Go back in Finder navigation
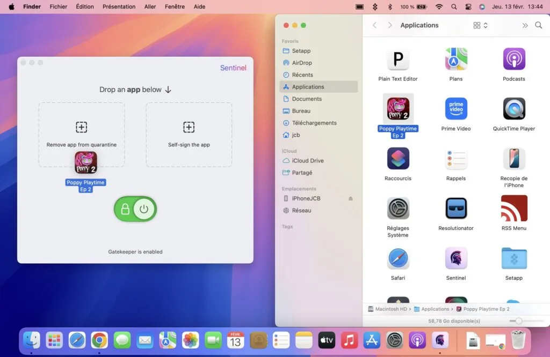 [x=374, y=25]
